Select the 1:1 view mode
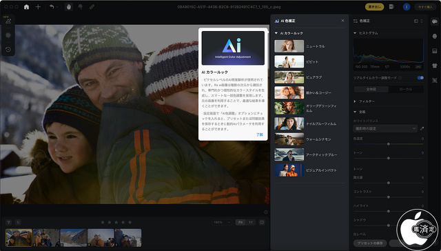 250,222
